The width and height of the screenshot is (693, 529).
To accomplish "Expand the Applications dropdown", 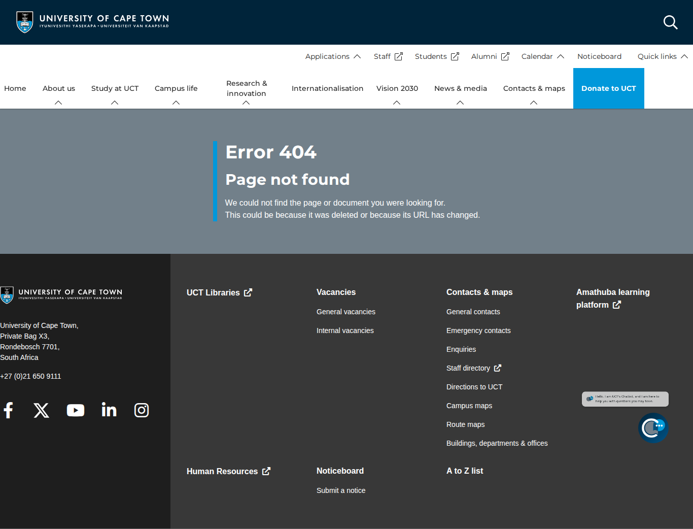I will tap(333, 56).
